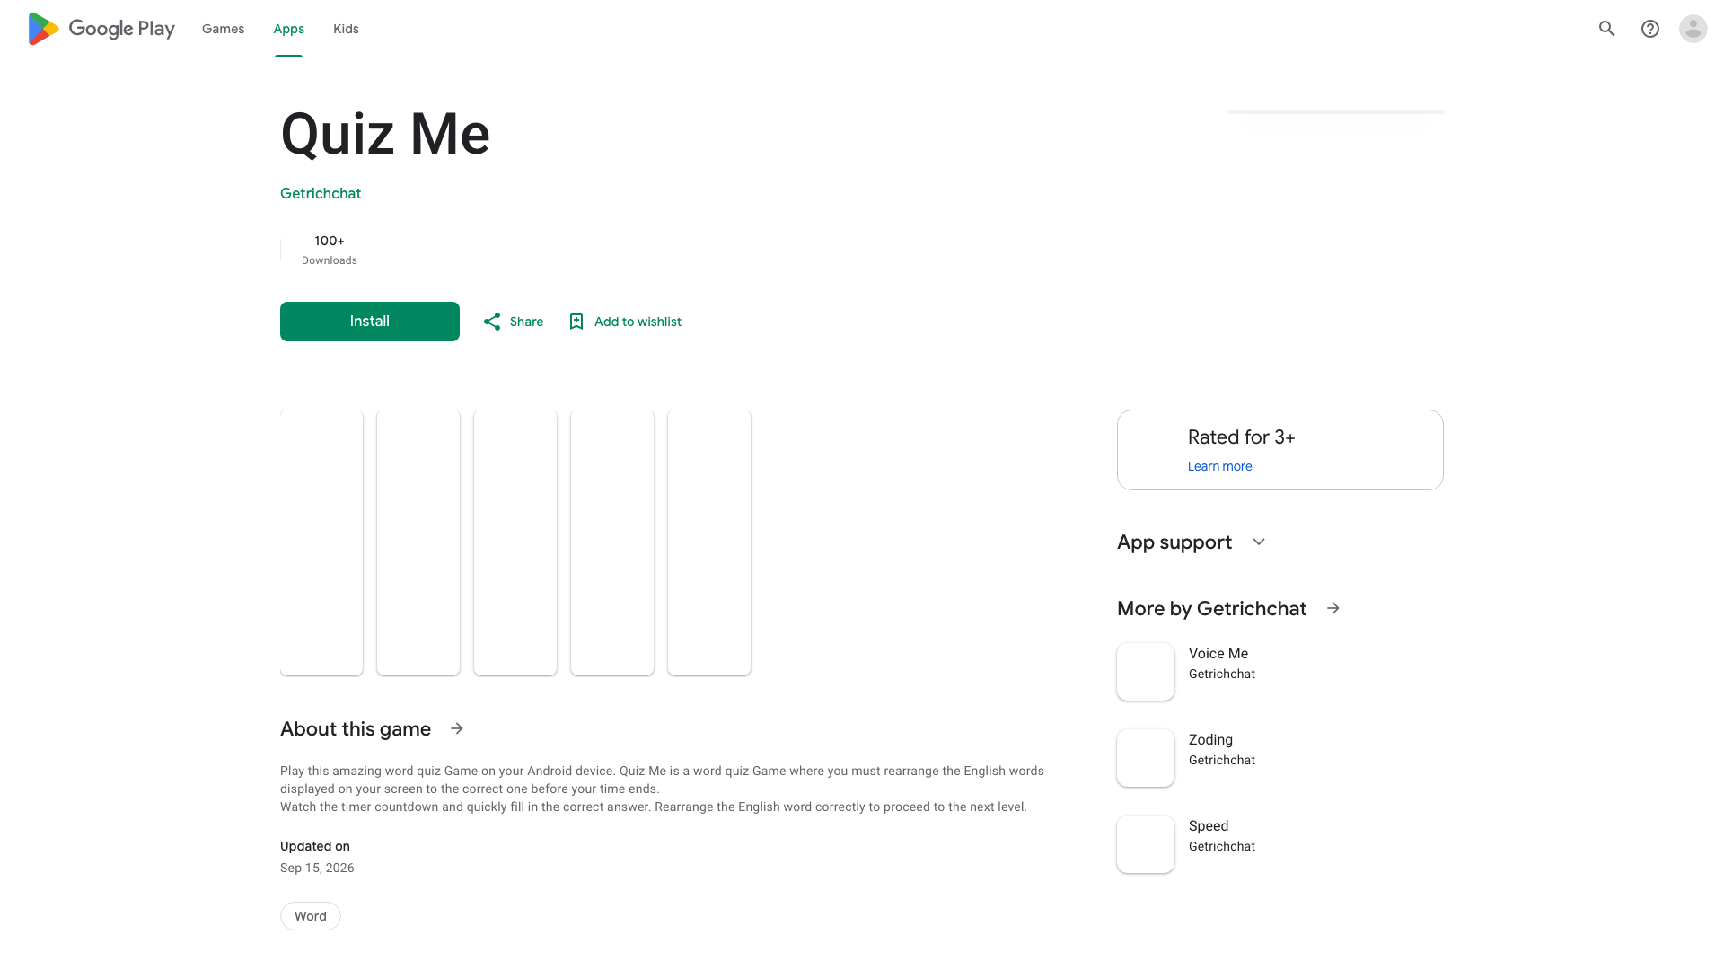1724x970 pixels.
Task: Open About this game arrow
Action: [457, 728]
